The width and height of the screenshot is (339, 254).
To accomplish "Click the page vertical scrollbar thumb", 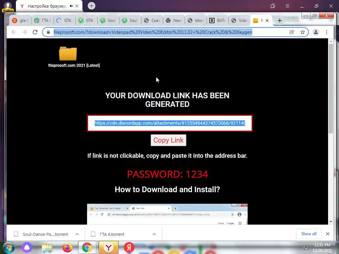I will 331,89.
